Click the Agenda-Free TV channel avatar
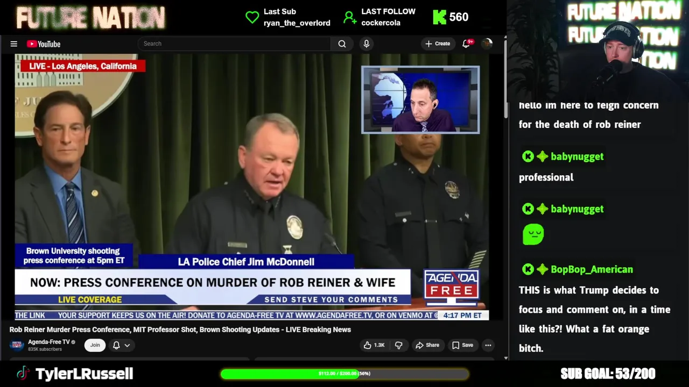This screenshot has height=387, width=689. click(x=17, y=345)
